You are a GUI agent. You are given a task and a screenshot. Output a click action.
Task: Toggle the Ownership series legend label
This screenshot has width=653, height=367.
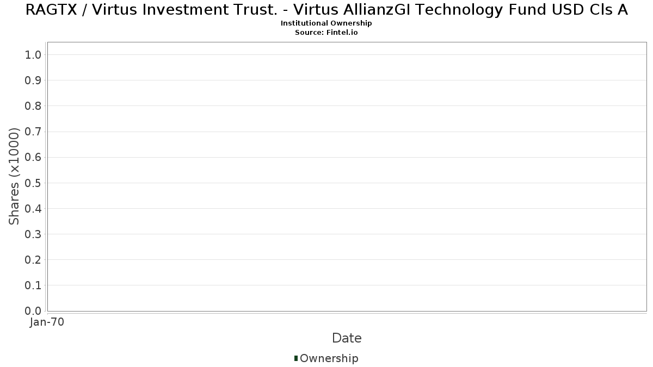point(329,358)
